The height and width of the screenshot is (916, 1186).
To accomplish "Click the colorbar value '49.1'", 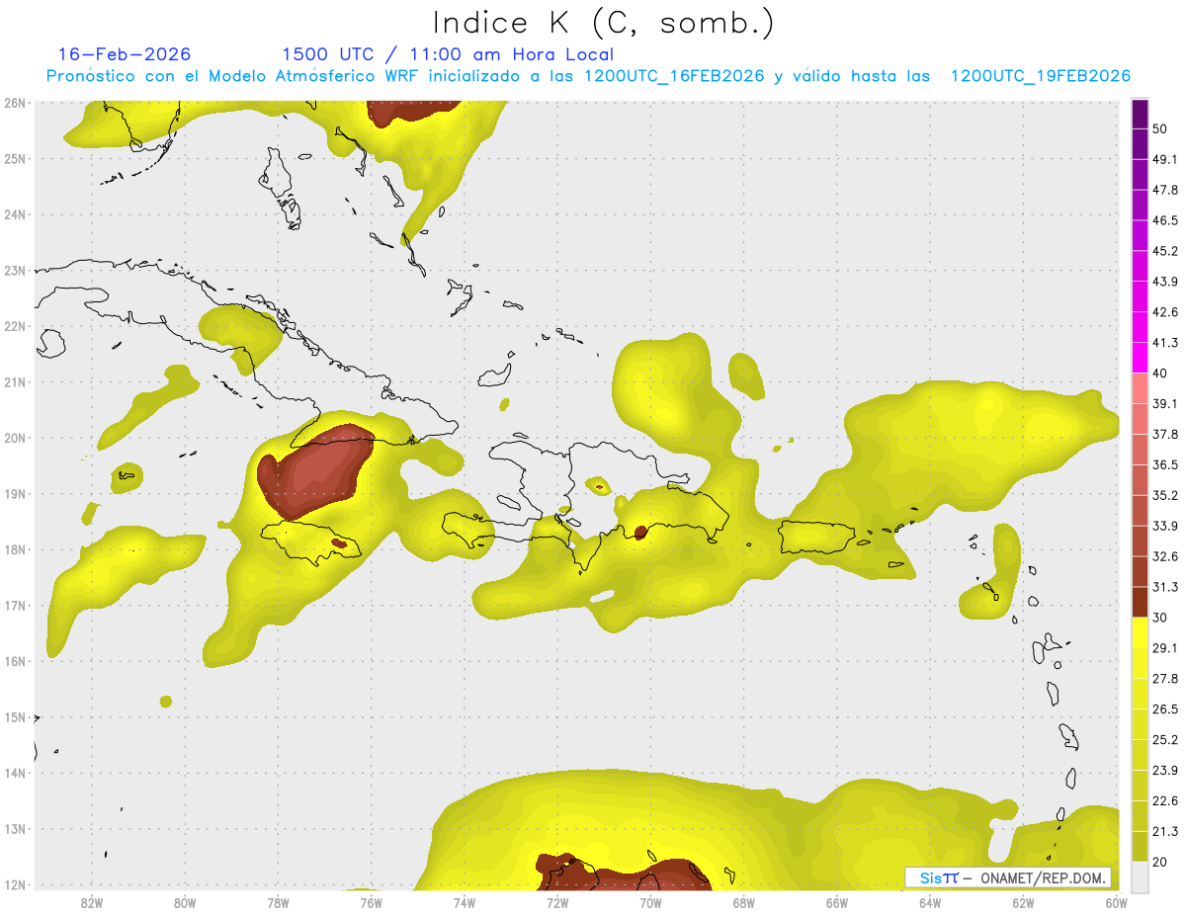I will 1164,159.
